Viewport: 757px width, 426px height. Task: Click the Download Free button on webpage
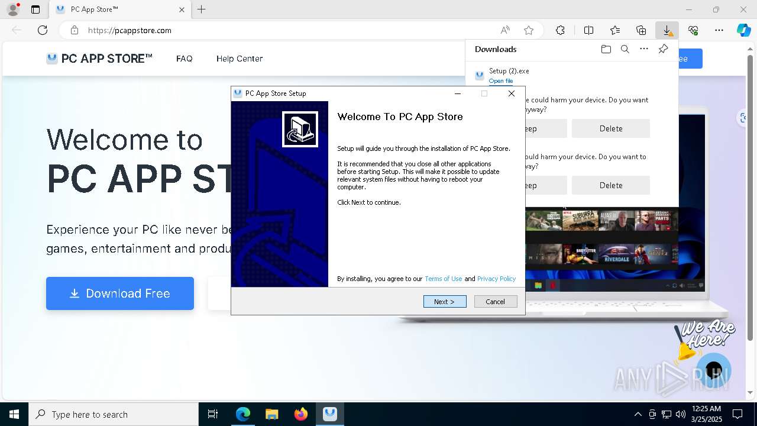(120, 293)
